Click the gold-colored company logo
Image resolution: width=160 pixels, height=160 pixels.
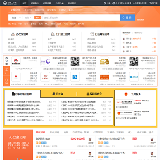click(x=104, y=62)
